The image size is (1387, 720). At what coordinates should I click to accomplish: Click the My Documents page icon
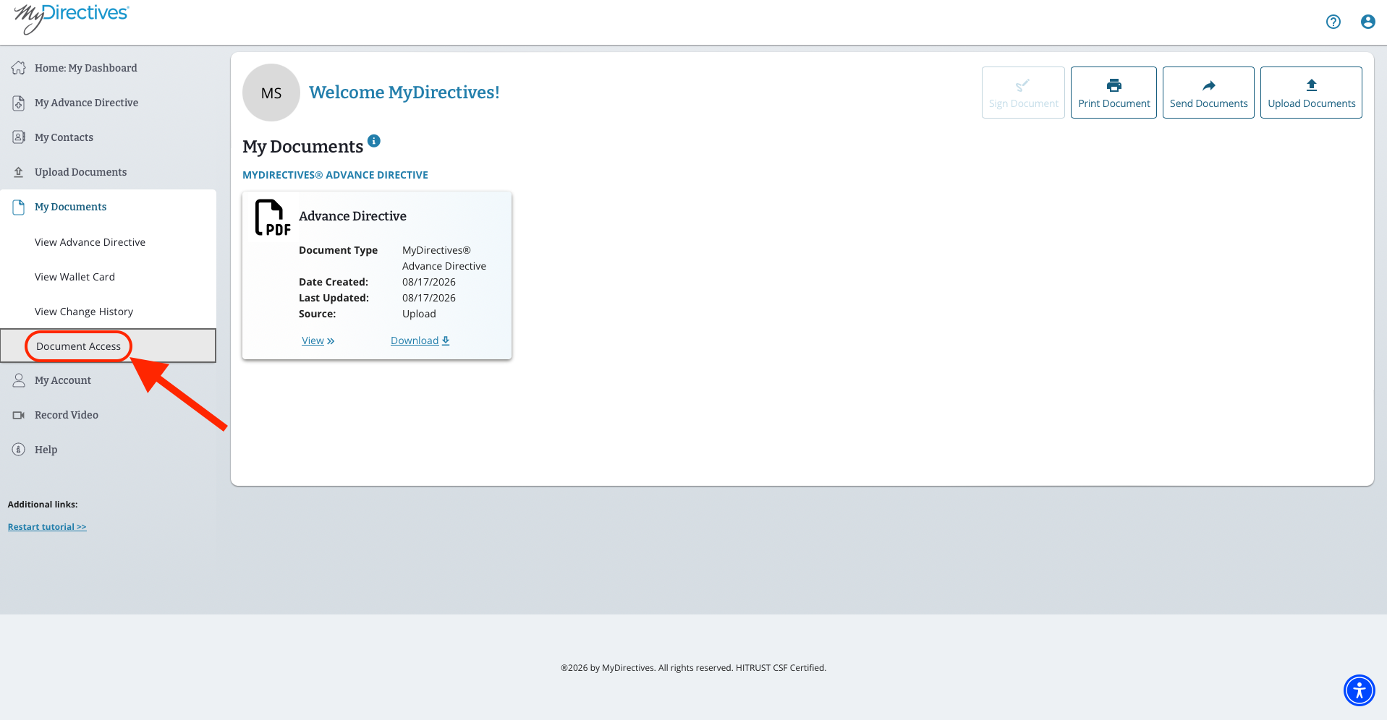click(x=19, y=207)
